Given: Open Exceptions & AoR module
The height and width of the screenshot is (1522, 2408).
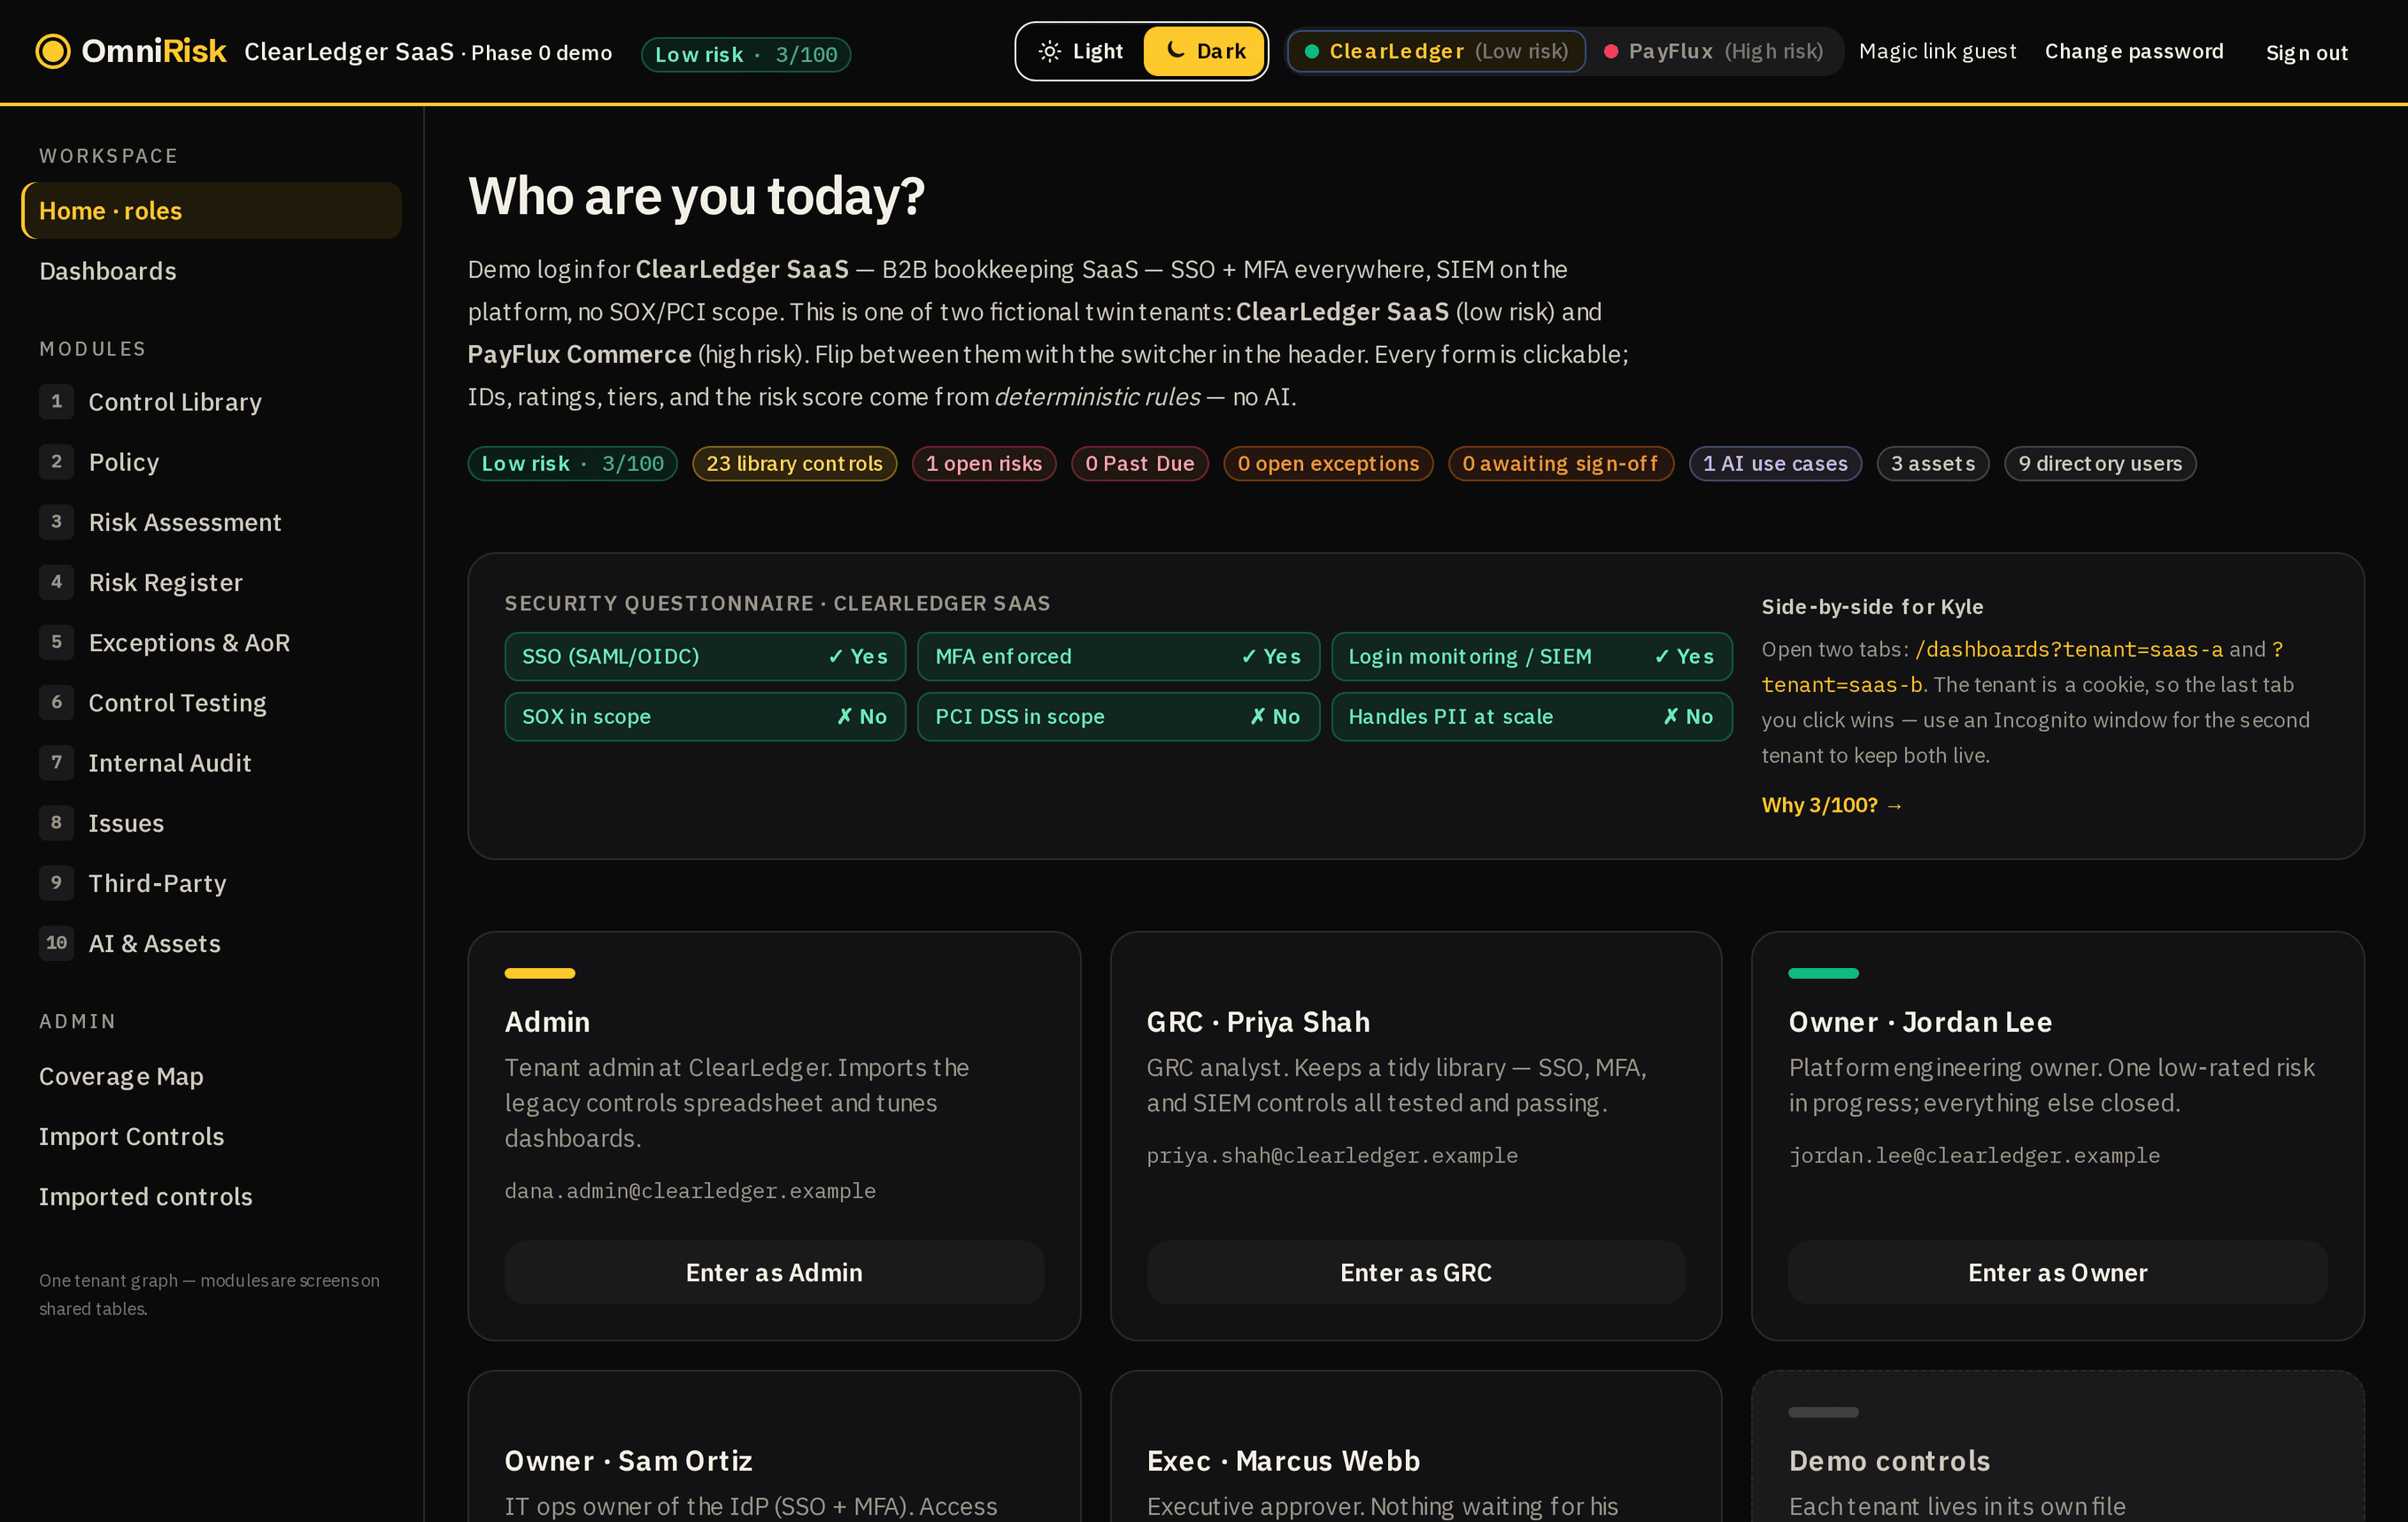Looking at the screenshot, I should point(211,642).
